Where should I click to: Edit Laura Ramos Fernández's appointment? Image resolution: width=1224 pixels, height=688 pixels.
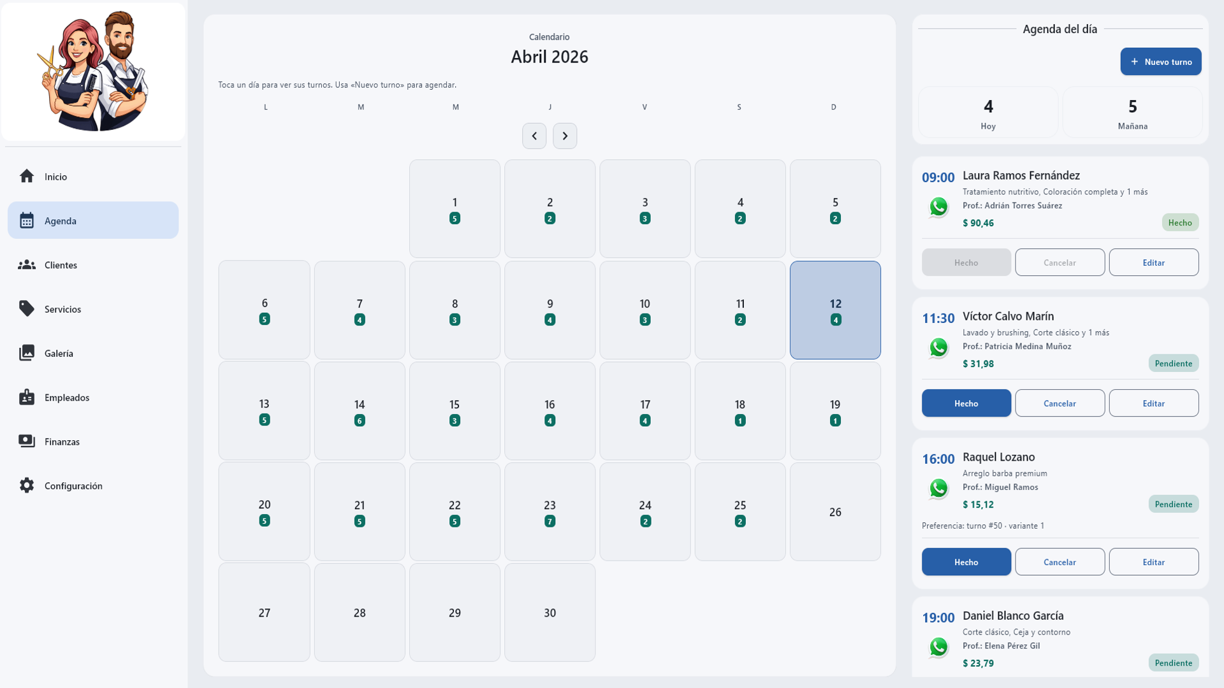[x=1153, y=262]
